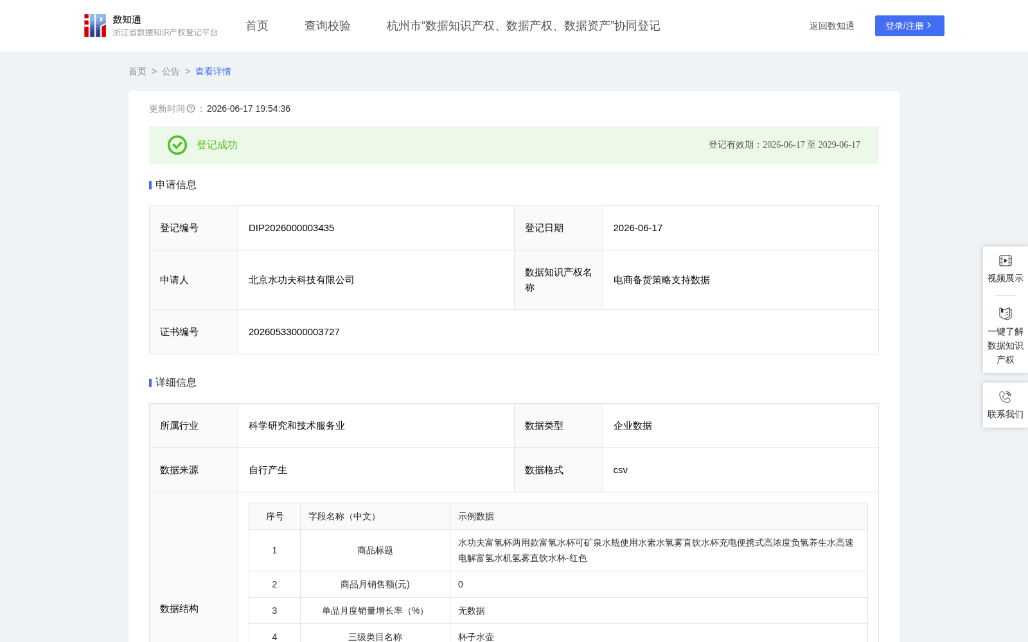Click the 申请信息 section heading
Screen dimensions: 1028x642
pyautogui.click(x=176, y=185)
